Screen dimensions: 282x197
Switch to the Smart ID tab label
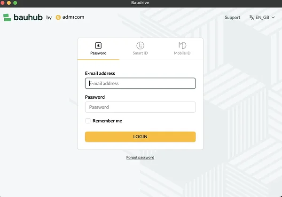[x=140, y=53]
